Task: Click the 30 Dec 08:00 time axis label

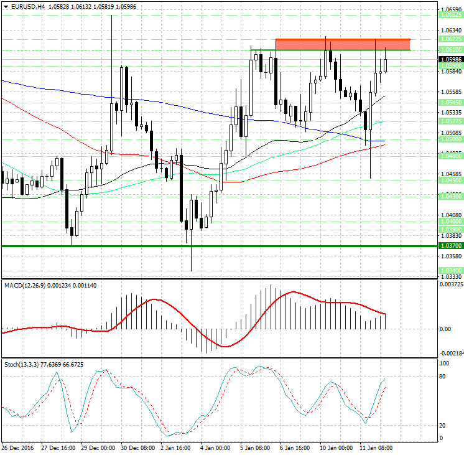Action: pyautogui.click(x=137, y=448)
